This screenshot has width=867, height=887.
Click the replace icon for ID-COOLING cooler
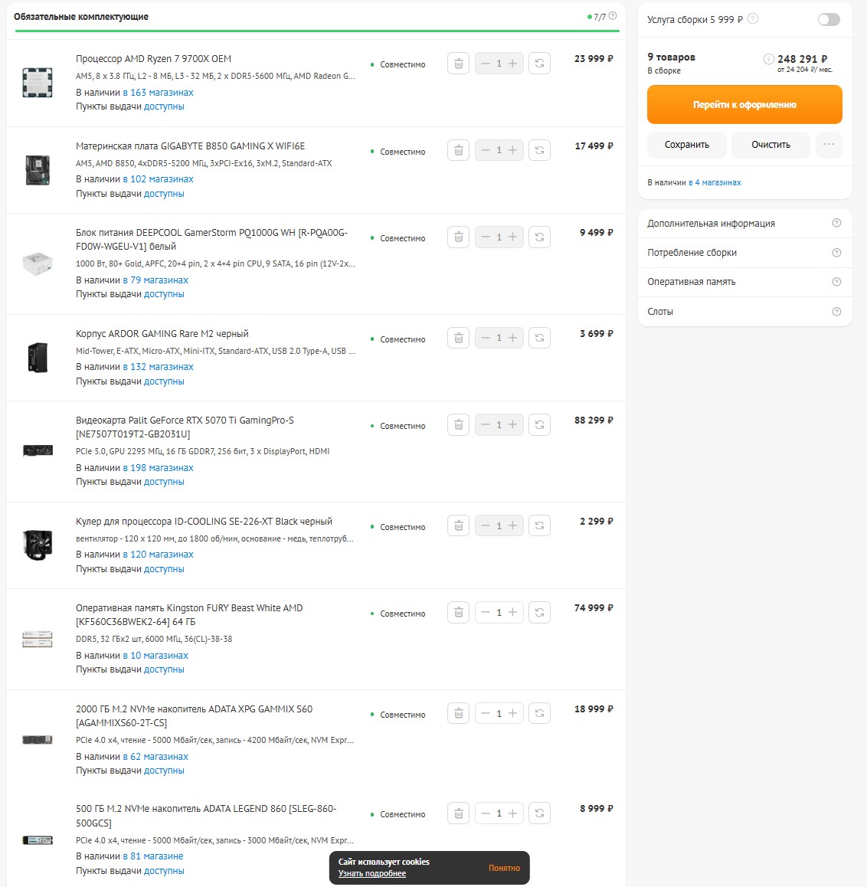(539, 525)
